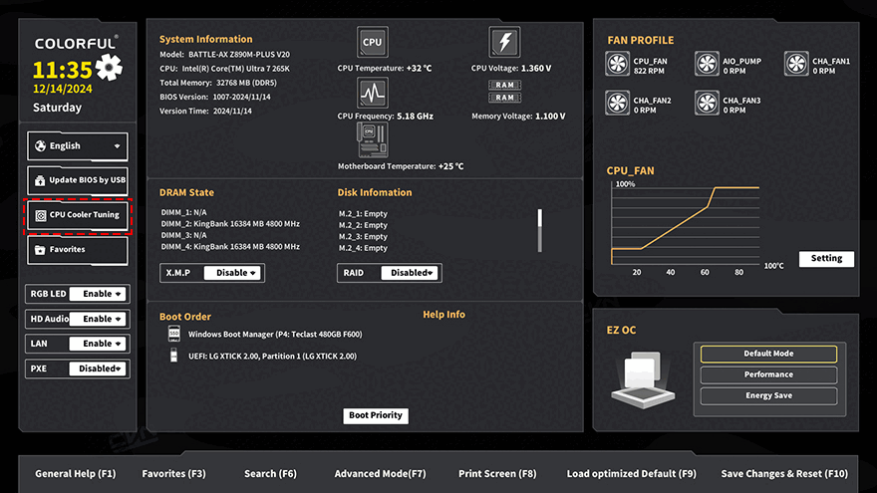
Task: Open the PXE Disabled dropdown
Action: [99, 369]
